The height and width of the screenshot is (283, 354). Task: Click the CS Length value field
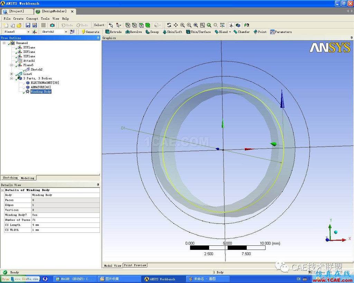click(x=65, y=225)
